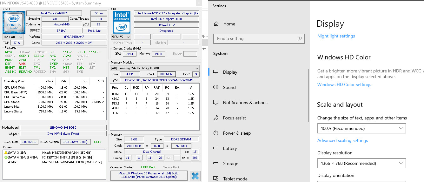Open Windows HD Color settings link

(x=344, y=84)
